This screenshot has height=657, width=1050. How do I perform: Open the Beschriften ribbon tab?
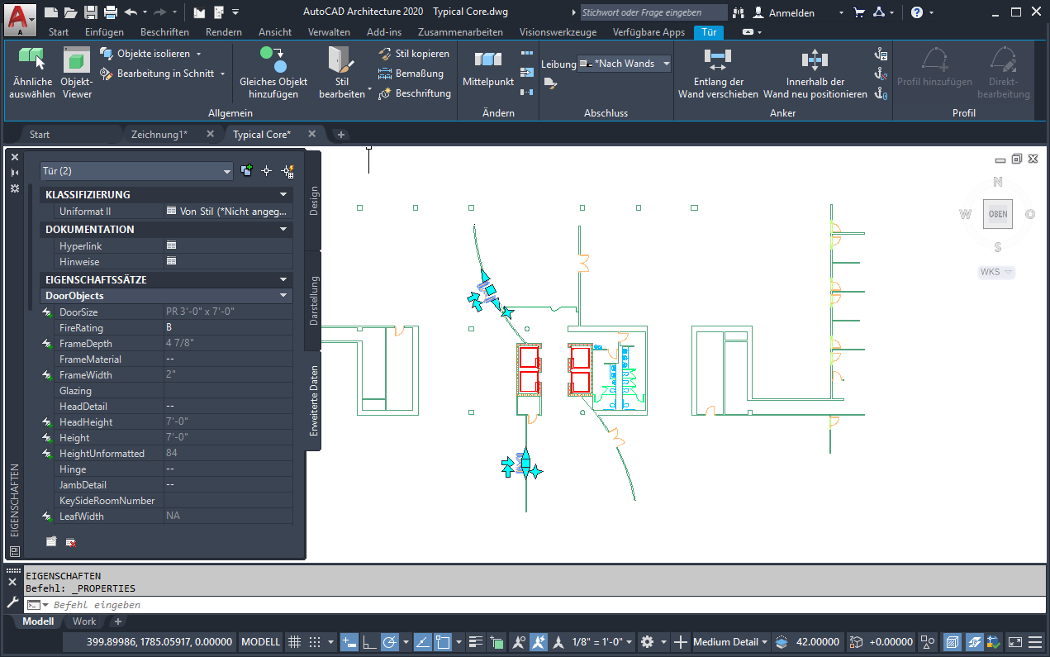tap(164, 32)
